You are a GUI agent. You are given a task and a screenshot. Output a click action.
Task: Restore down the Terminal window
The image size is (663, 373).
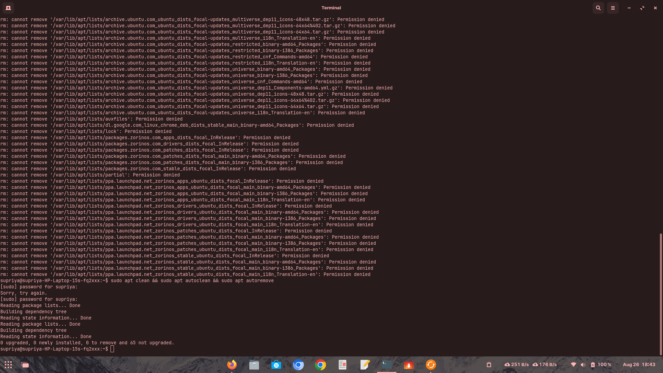(642, 8)
